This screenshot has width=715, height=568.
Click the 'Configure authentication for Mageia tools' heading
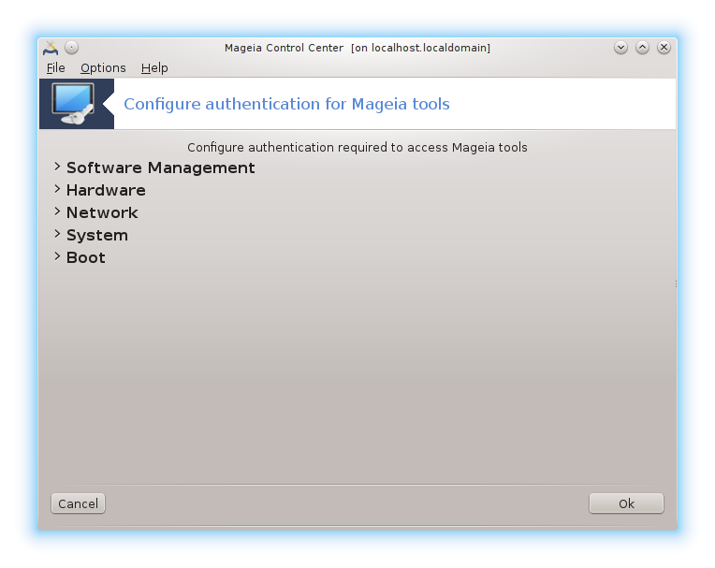point(286,104)
